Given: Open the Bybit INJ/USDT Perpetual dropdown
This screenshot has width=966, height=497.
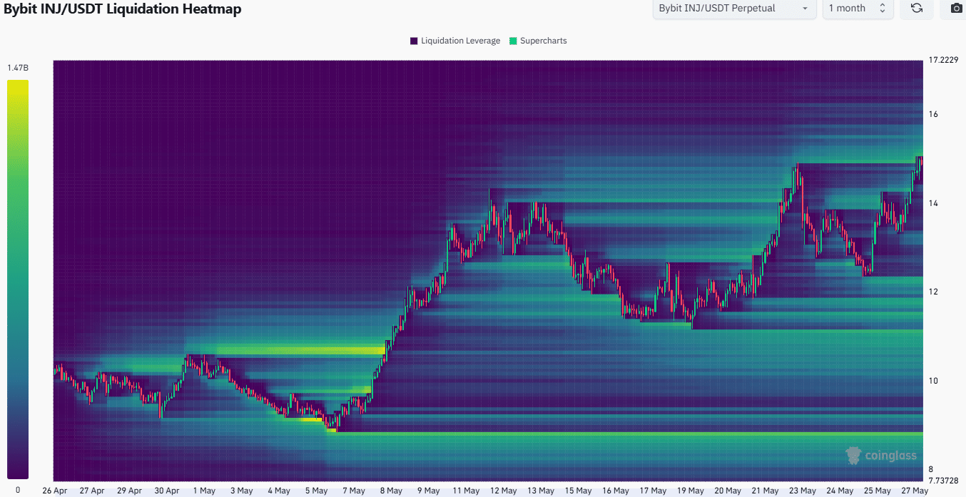Looking at the screenshot, I should tap(735, 9).
